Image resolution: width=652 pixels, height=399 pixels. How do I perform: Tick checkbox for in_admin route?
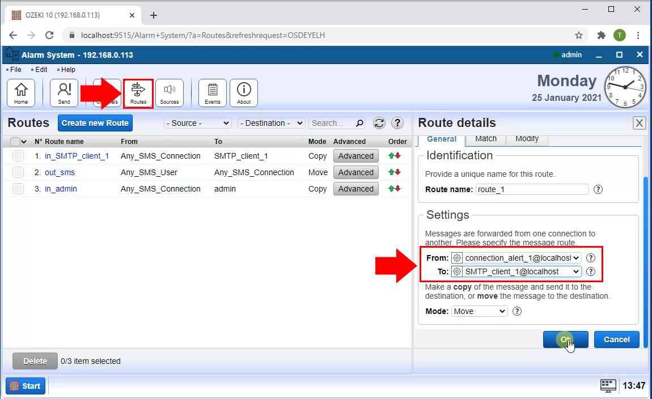(x=18, y=189)
